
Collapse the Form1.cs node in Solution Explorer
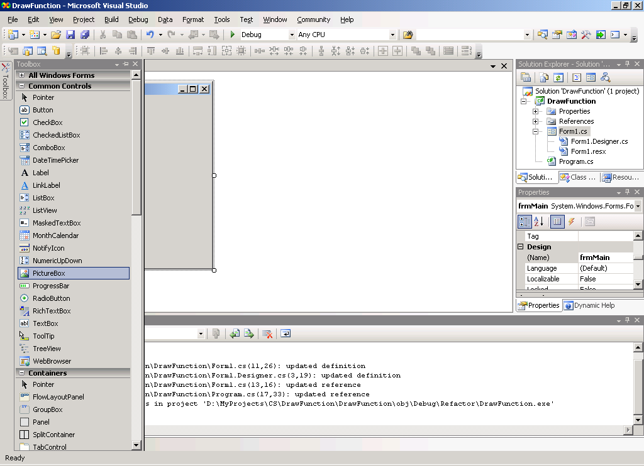point(535,131)
